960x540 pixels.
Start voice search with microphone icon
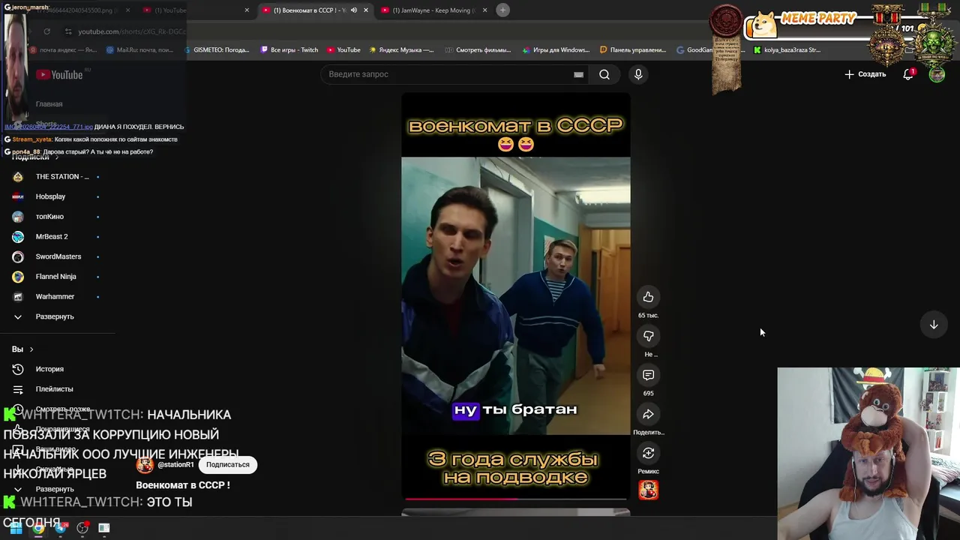(x=638, y=74)
